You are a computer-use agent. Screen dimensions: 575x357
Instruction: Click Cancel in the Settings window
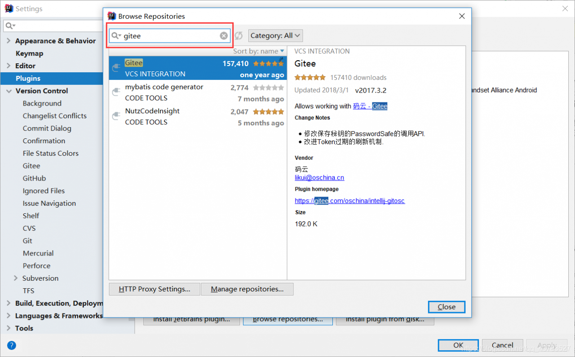tap(503, 345)
